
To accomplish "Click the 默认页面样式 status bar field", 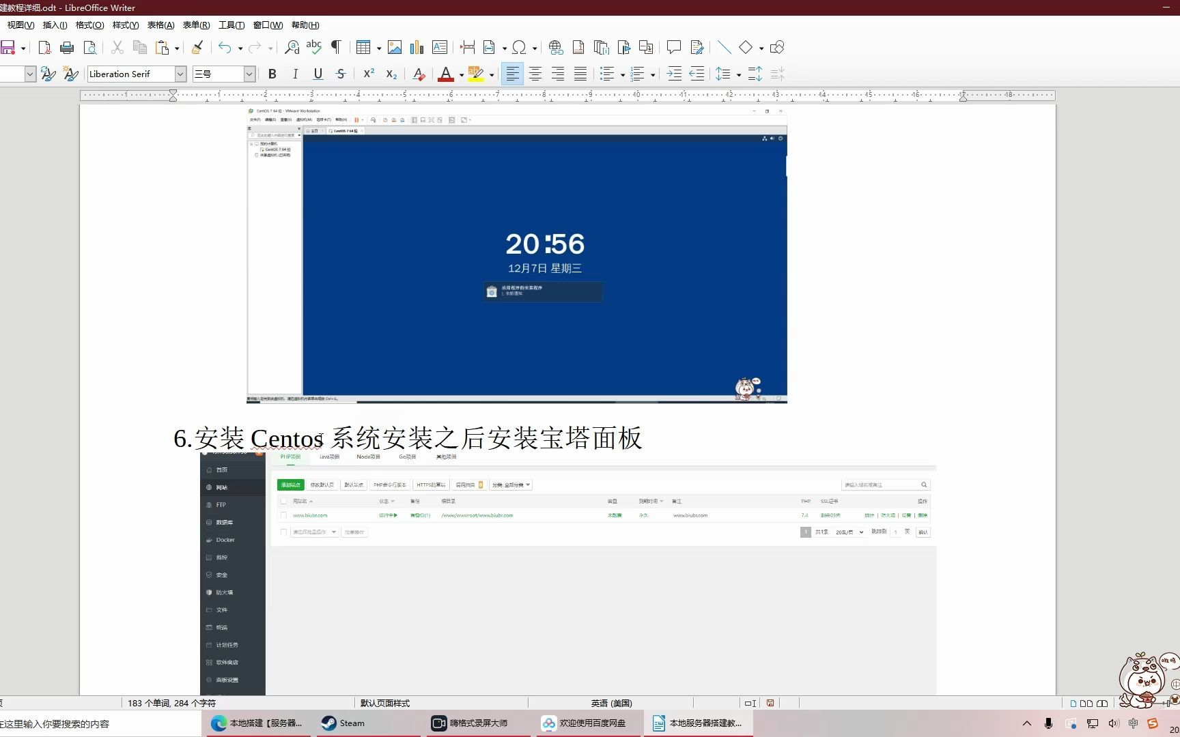I will point(385,703).
